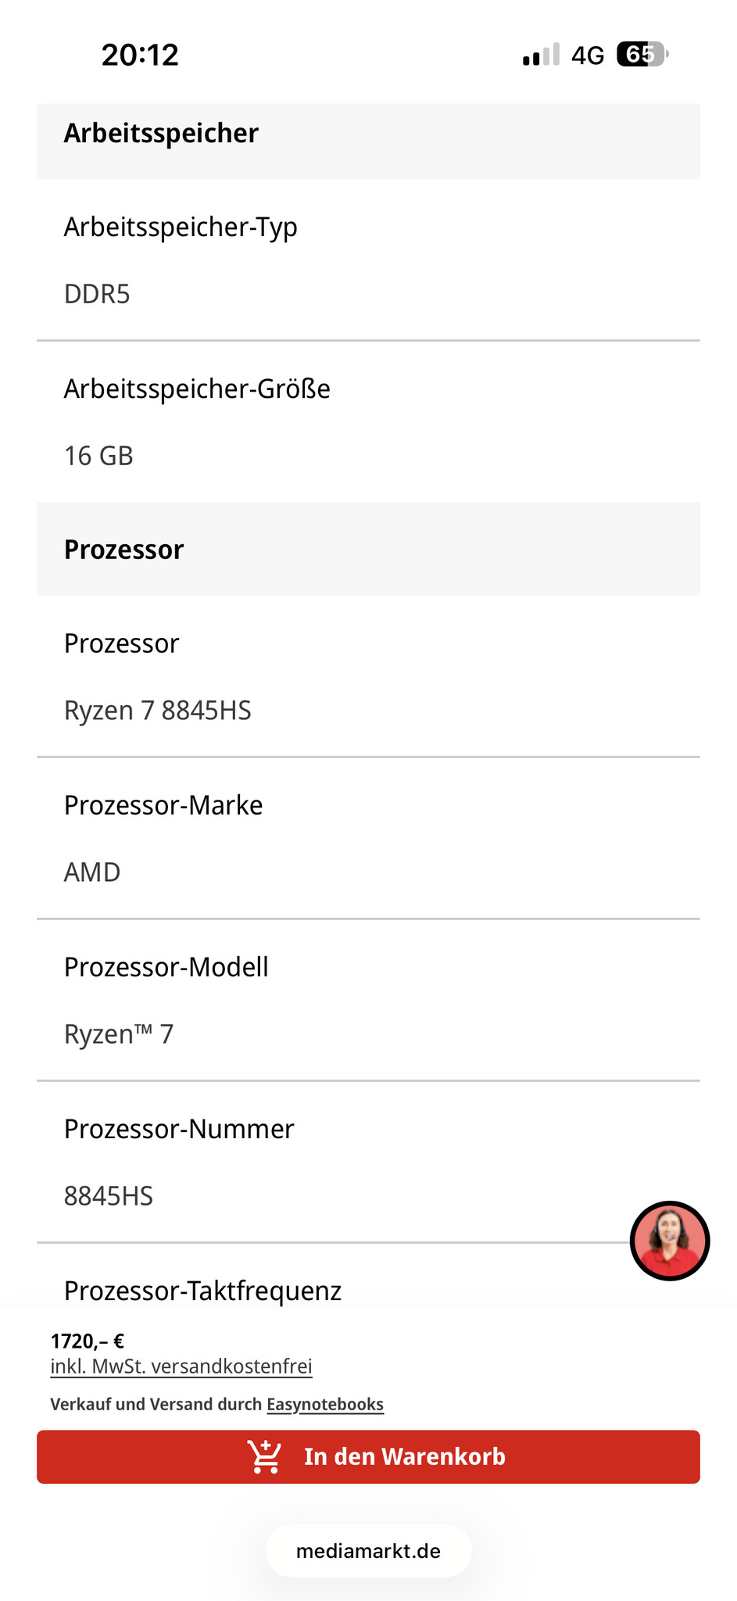Tap the mediamarkt.de address pill
The width and height of the screenshot is (737, 1601).
368,1551
